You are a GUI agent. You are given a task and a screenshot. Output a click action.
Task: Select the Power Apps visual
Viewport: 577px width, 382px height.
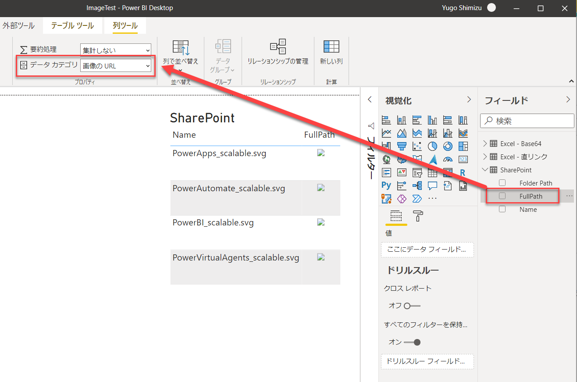pos(402,199)
